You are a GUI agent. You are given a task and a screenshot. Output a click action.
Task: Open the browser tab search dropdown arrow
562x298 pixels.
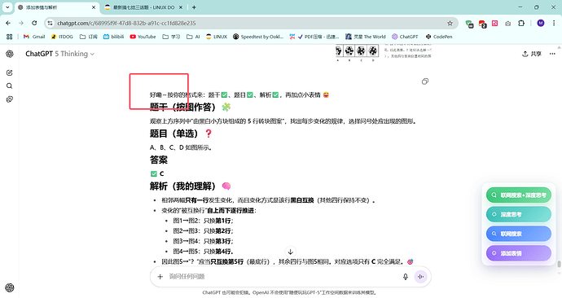[x=7, y=7]
